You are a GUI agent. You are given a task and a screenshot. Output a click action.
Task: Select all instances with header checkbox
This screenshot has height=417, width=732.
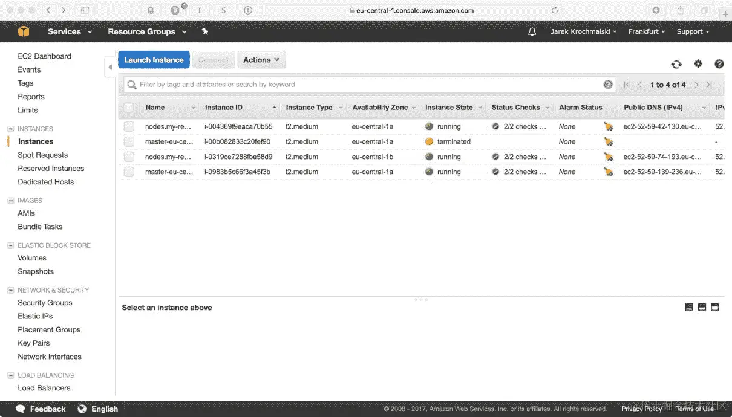pos(129,108)
